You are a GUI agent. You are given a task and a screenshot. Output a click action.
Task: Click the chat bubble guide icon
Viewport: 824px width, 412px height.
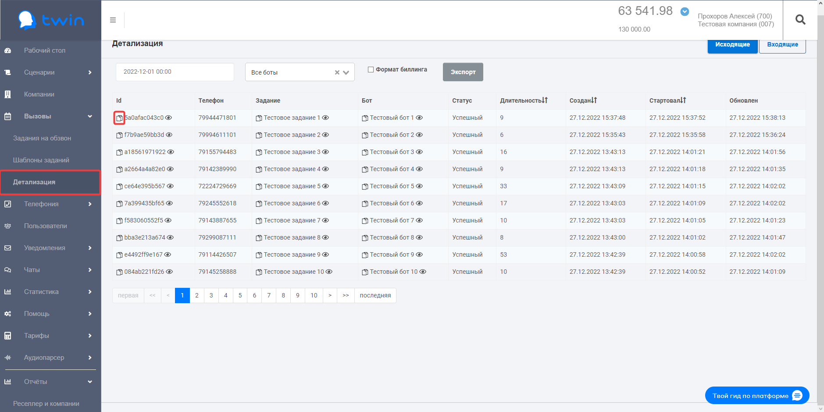[x=797, y=396]
